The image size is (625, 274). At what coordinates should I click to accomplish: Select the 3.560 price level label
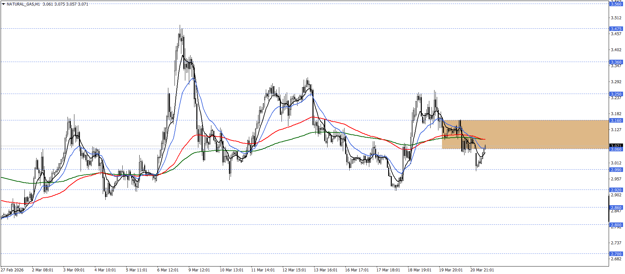(x=616, y=4)
